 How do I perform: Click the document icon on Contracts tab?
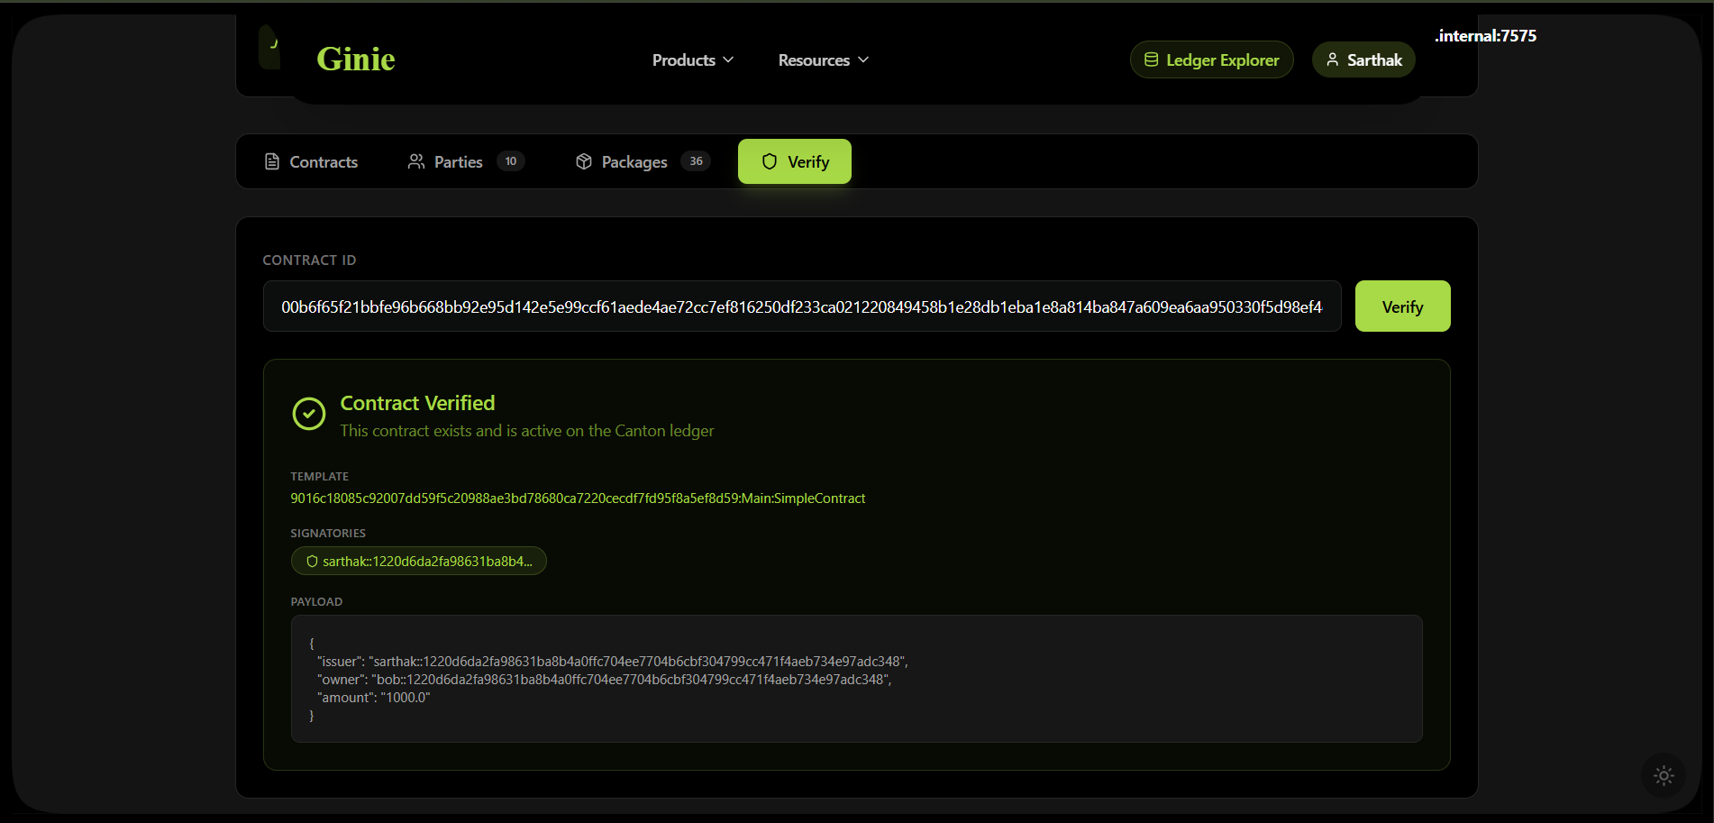[x=272, y=162]
